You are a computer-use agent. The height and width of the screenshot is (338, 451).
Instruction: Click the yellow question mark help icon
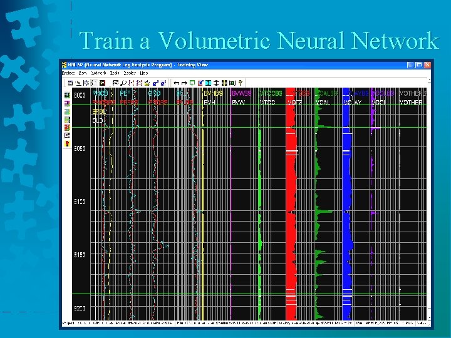(241, 83)
